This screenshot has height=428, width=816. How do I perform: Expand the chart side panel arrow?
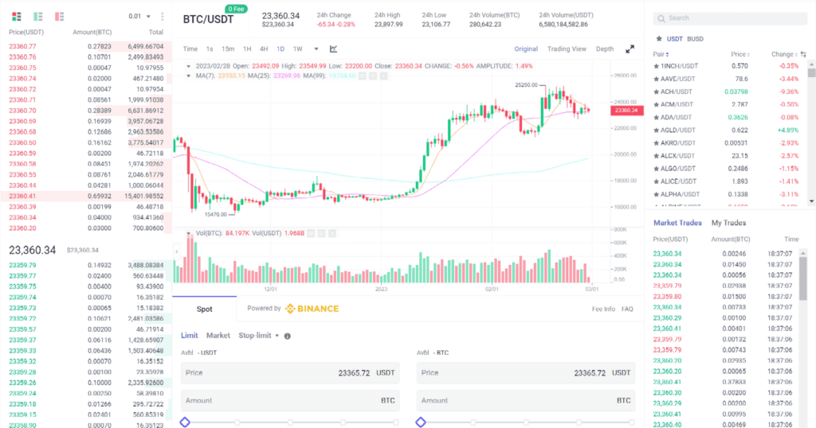coord(176,252)
